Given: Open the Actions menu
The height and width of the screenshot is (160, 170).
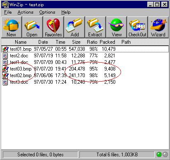Looking at the screenshot, I should (x=26, y=12).
